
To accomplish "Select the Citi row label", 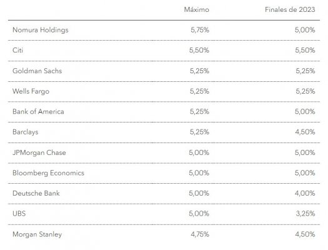I will [17, 50].
